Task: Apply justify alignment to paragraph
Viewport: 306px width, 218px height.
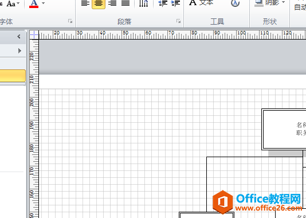Action: tap(125, 3)
